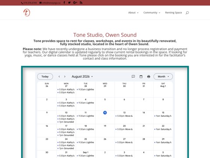The width and height of the screenshot is (210, 158).
Task: Select date 14 in the calendar
Action: point(143,113)
